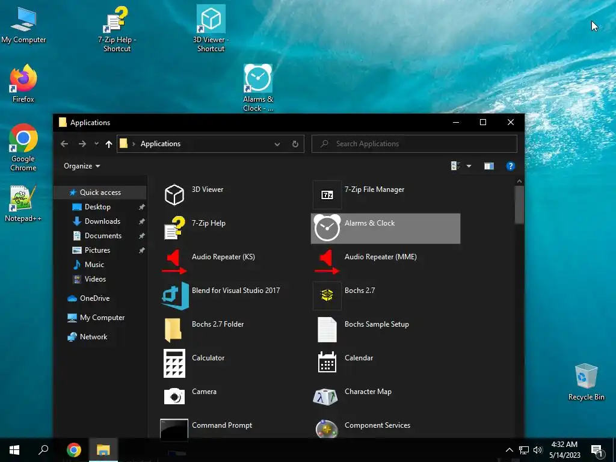
Task: Select the Alarms & Clock desktop shortcut
Action: [257, 88]
